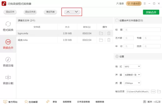Click the headphone icon beside ID3 settings
This screenshot has height=105, width=162.
pos(117,20)
